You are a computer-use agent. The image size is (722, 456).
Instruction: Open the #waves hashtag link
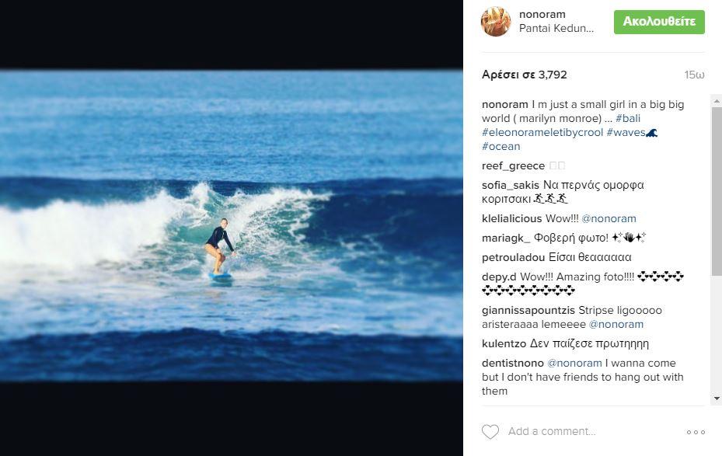point(626,132)
